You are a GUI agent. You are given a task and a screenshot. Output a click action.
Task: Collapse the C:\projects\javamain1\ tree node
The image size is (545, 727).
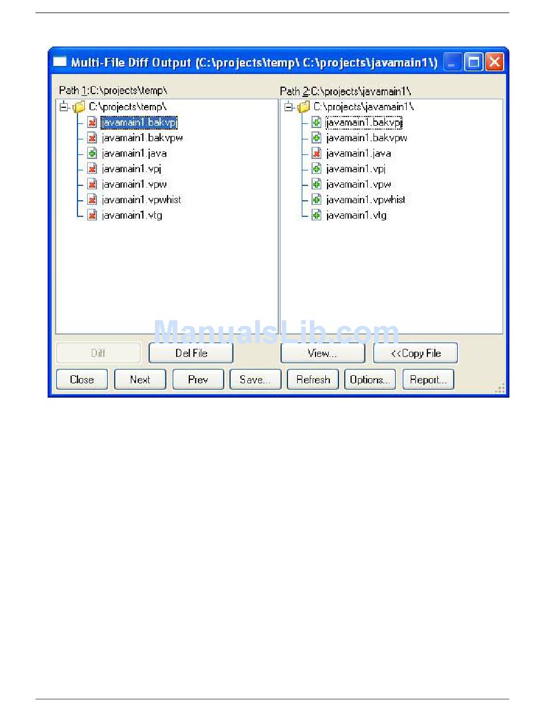[x=288, y=107]
